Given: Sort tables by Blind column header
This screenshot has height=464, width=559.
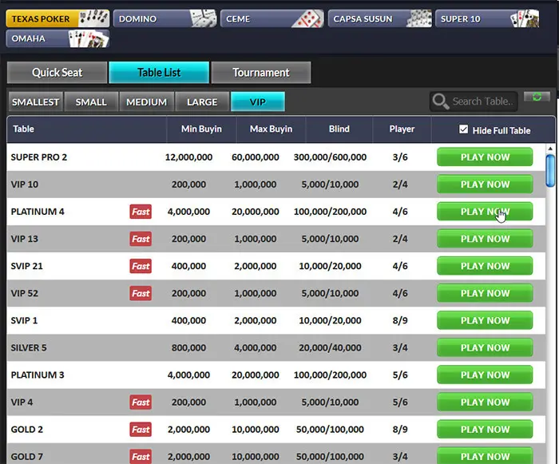Looking at the screenshot, I should click(x=339, y=129).
